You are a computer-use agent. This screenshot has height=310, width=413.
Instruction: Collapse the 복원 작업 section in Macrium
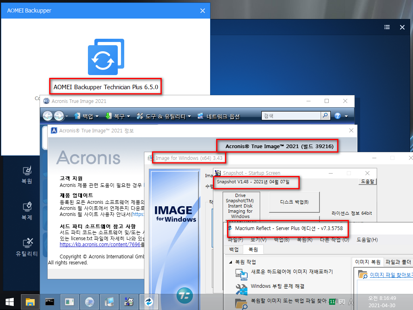(x=230, y=262)
